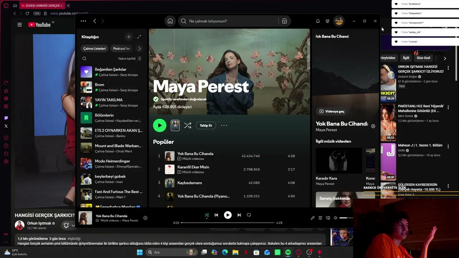459x258 pixels.
Task: Open the Maya Perest link in player bar
Action: 130,221
